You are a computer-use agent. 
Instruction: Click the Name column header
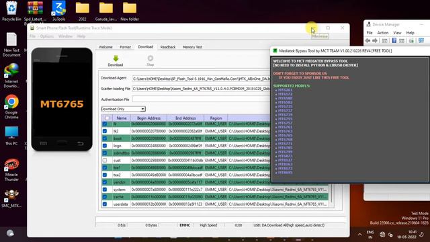click(122, 118)
